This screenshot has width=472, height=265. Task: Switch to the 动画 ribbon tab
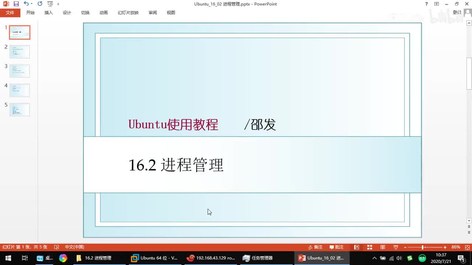pos(104,13)
